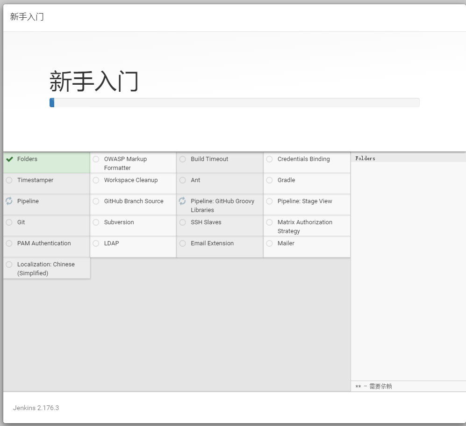
Task: Click the Timestamper label
Action: click(x=36, y=180)
